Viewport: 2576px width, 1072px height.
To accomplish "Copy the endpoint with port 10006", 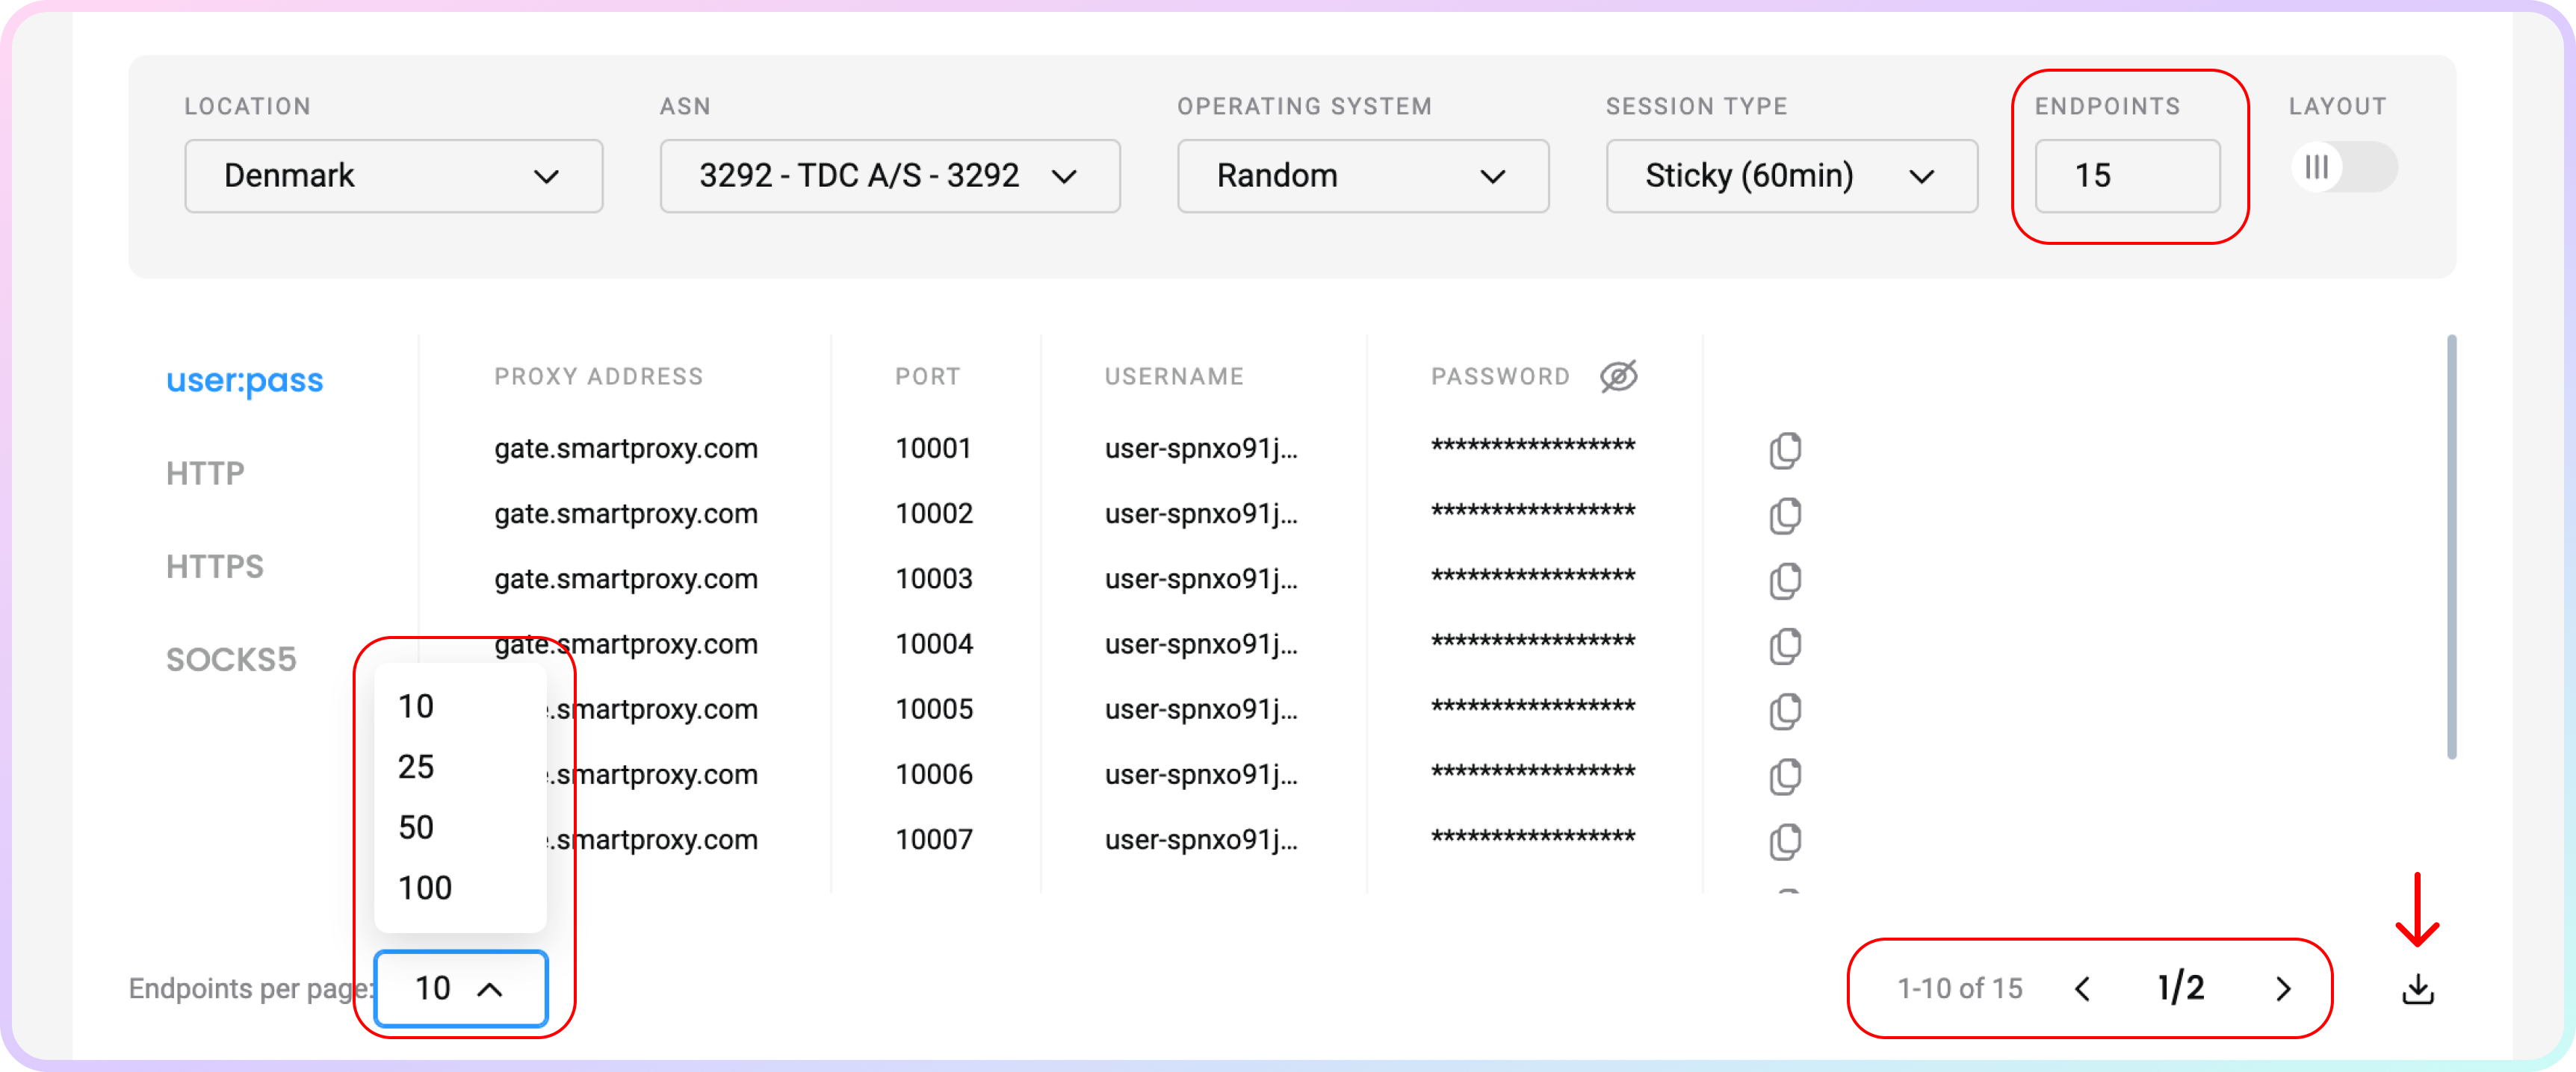I will pos(1784,776).
